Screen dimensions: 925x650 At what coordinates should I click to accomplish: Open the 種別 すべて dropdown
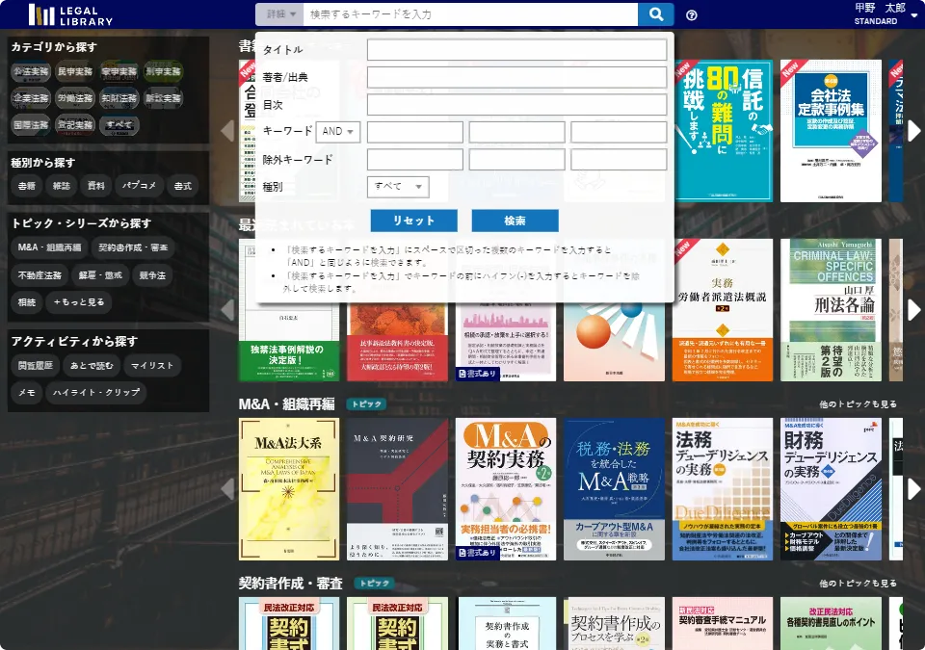pyautogui.click(x=398, y=187)
